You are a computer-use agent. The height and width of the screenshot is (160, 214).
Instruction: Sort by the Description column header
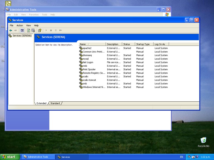tap(114, 44)
